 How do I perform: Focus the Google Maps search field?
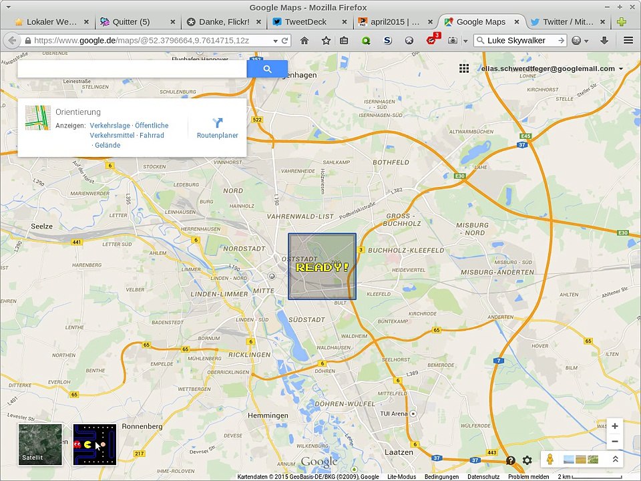(x=132, y=69)
